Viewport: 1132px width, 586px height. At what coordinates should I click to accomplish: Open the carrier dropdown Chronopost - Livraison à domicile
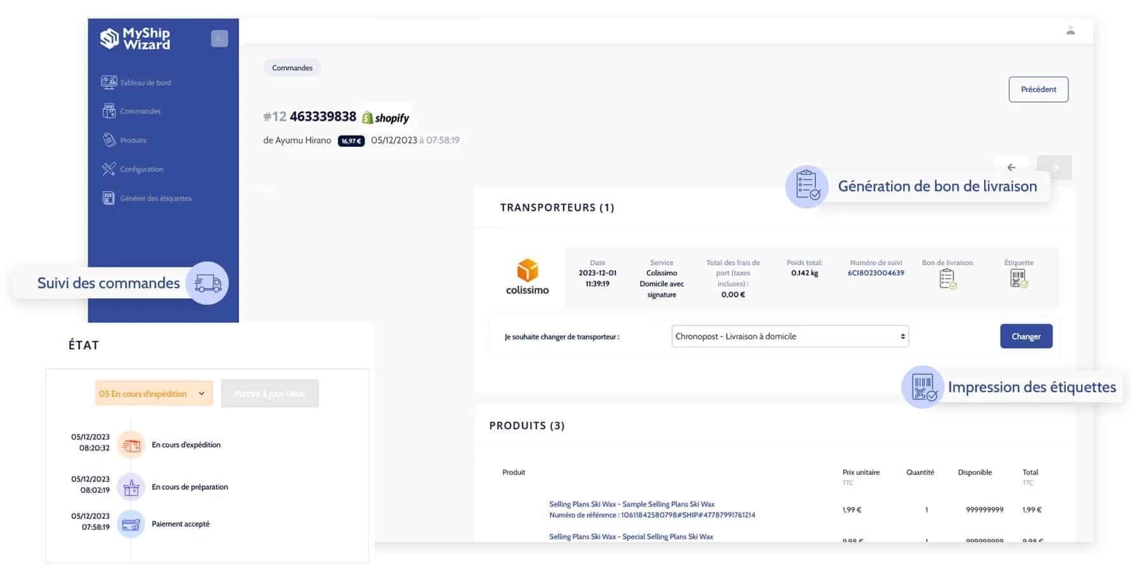click(790, 337)
